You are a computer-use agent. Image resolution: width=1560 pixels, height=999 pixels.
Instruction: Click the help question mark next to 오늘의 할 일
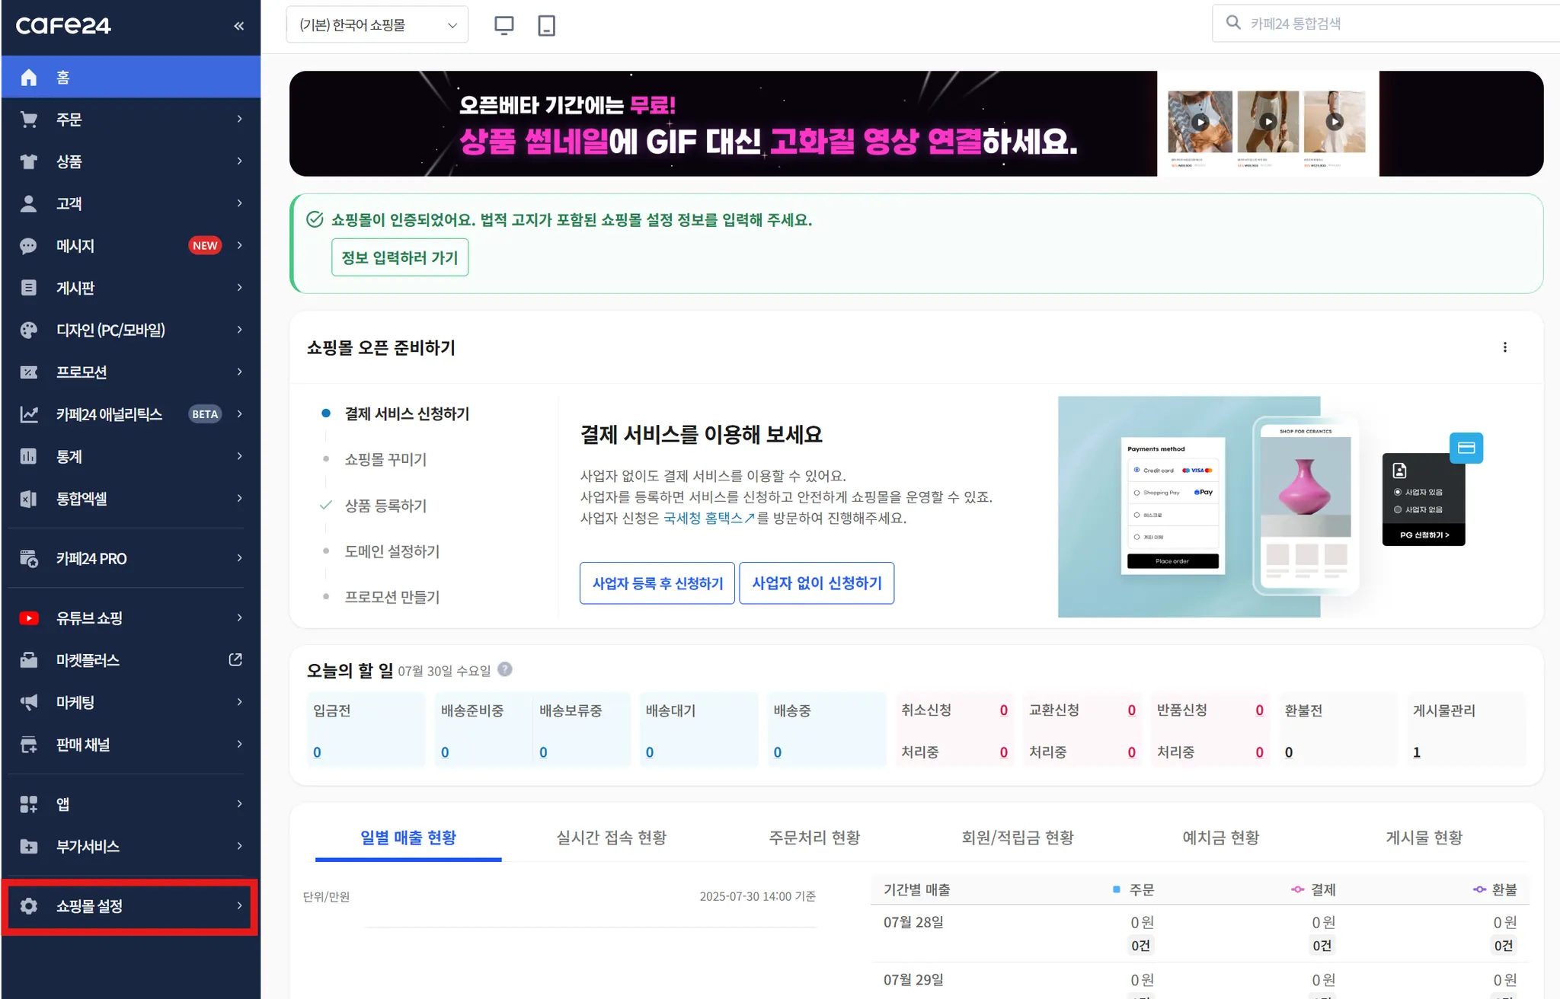pos(504,669)
